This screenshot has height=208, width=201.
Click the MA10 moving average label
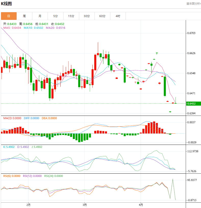(x=34, y=28)
